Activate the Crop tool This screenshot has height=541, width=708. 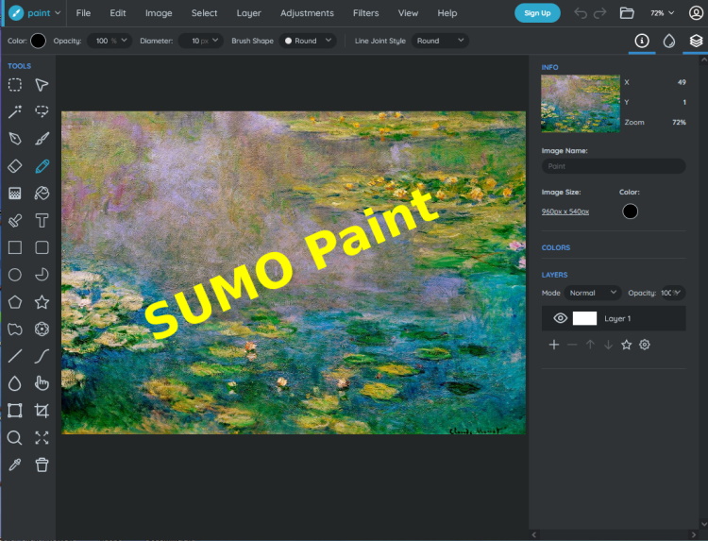(42, 411)
